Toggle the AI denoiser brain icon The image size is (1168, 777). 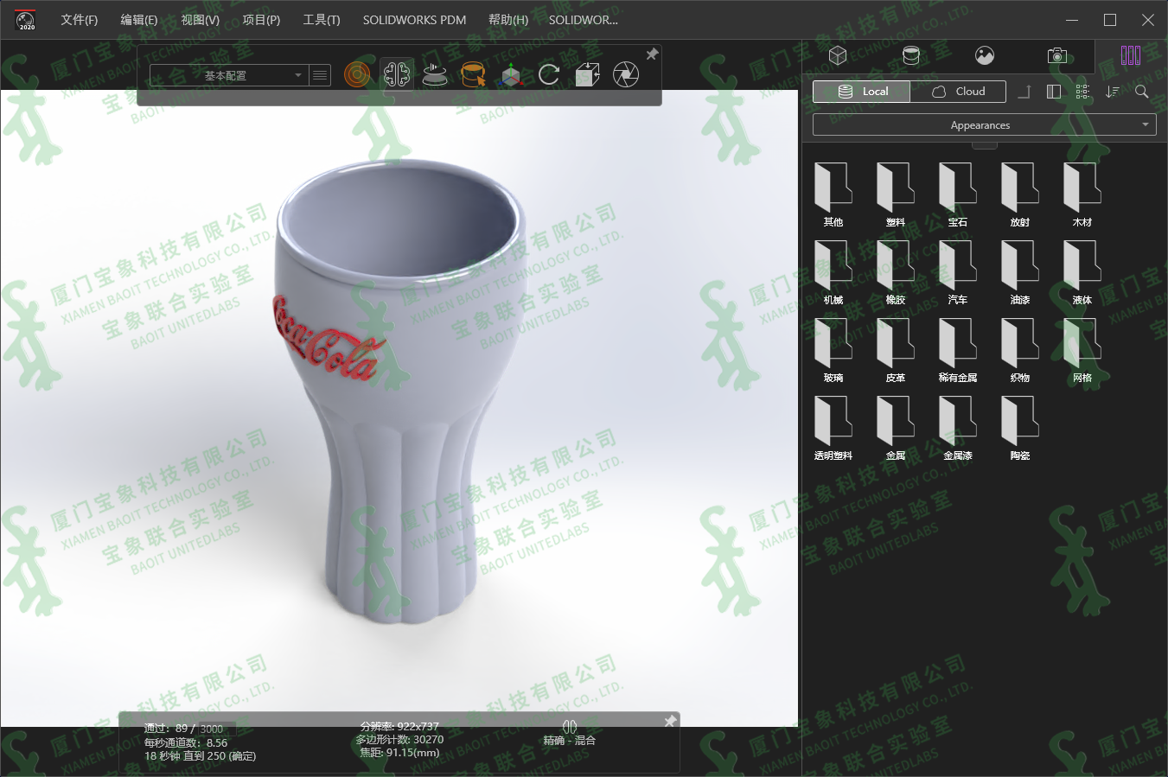(397, 75)
